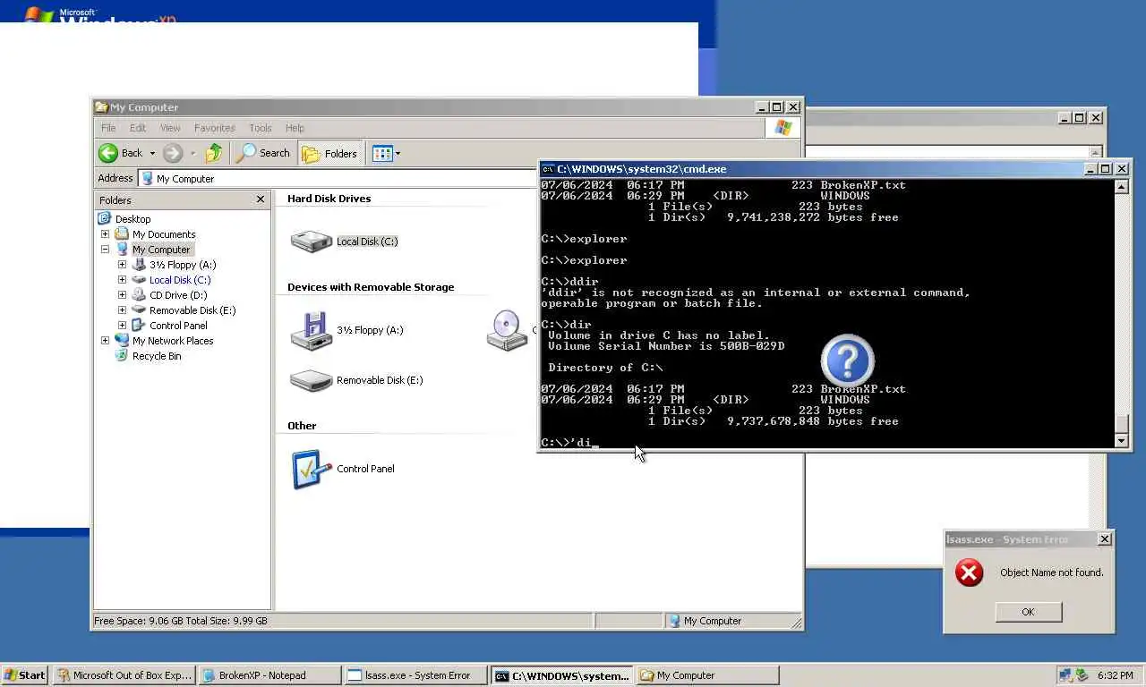The height and width of the screenshot is (687, 1146).
Task: Click the CD drive disc icon
Action: [507, 330]
